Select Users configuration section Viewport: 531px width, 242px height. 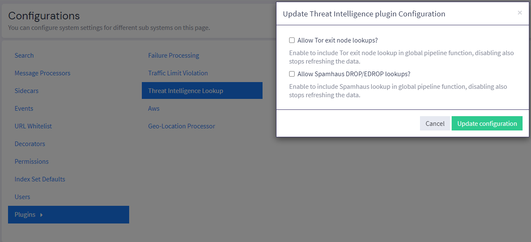(22, 197)
